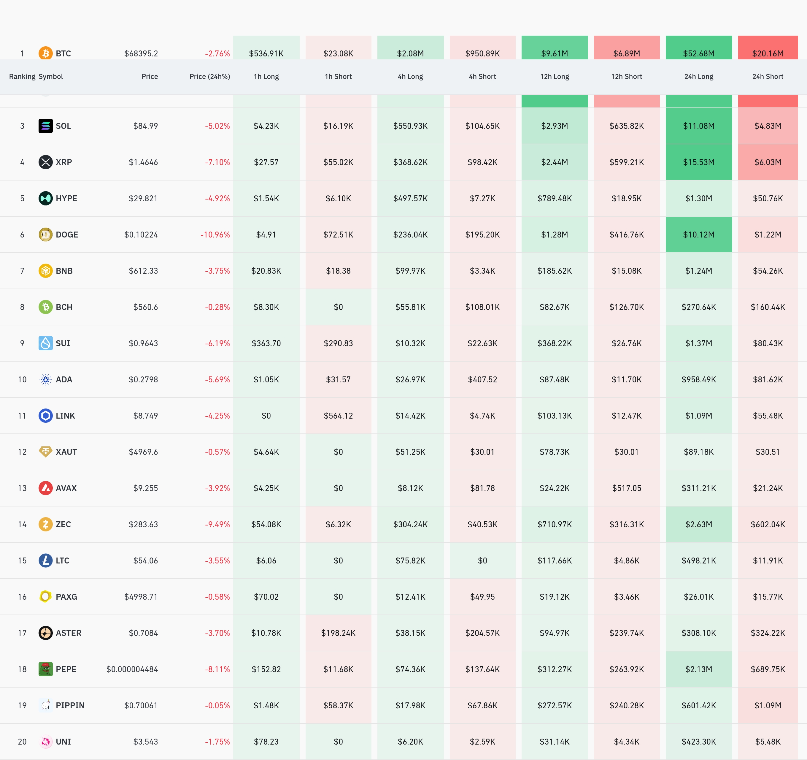Click the BNB coin icon
The image size is (807, 760).
(45, 270)
